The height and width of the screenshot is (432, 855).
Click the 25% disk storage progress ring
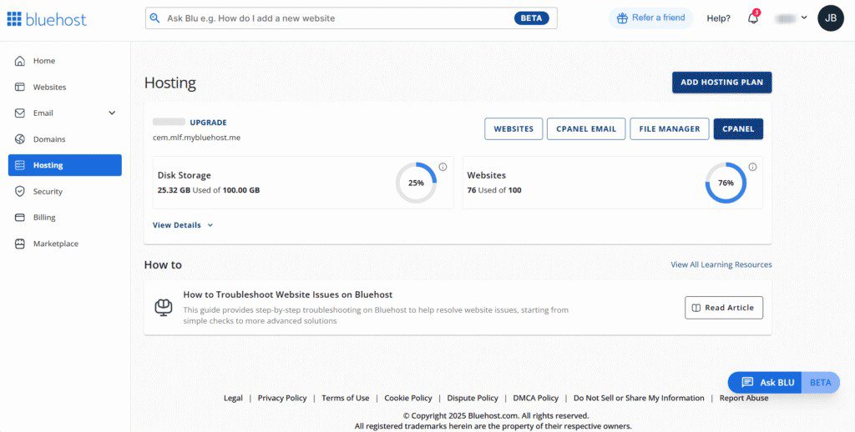point(416,183)
